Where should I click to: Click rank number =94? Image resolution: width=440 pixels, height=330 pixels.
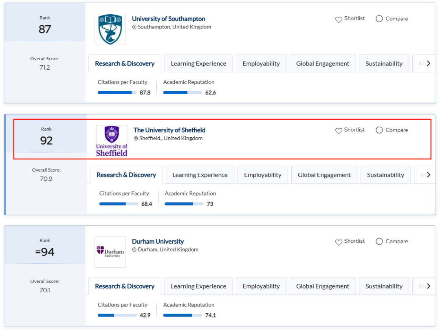[45, 252]
